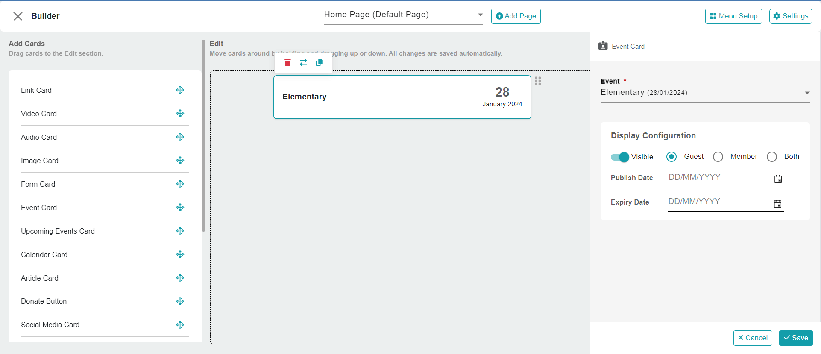Select the Member radio button
Viewport: 821px width, 354px height.
click(x=718, y=157)
